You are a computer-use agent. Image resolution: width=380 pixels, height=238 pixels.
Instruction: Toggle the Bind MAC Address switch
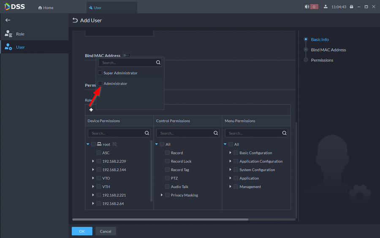[127, 55]
